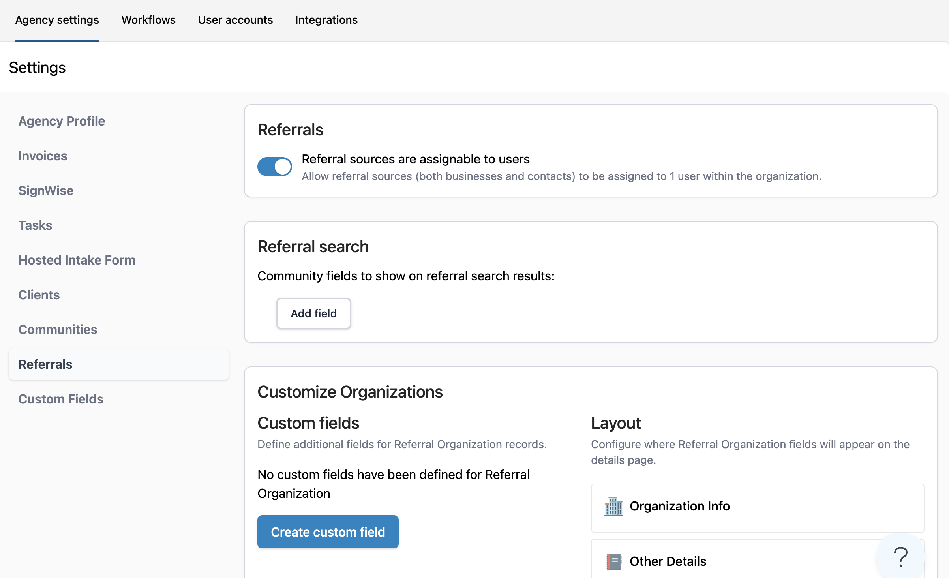Navigate to Communities settings
Image resolution: width=949 pixels, height=578 pixels.
[58, 330]
